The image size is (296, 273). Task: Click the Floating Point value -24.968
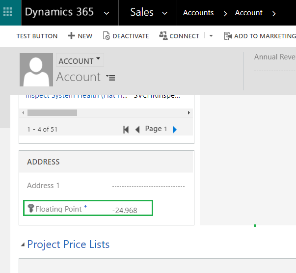pos(125,210)
